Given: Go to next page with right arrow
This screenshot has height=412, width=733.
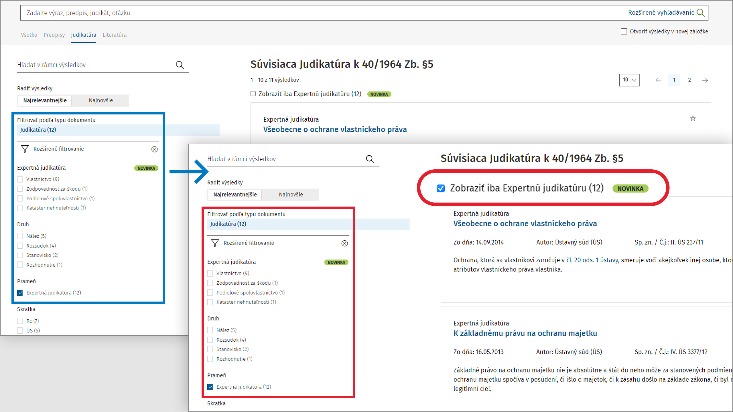Looking at the screenshot, I should (x=705, y=80).
